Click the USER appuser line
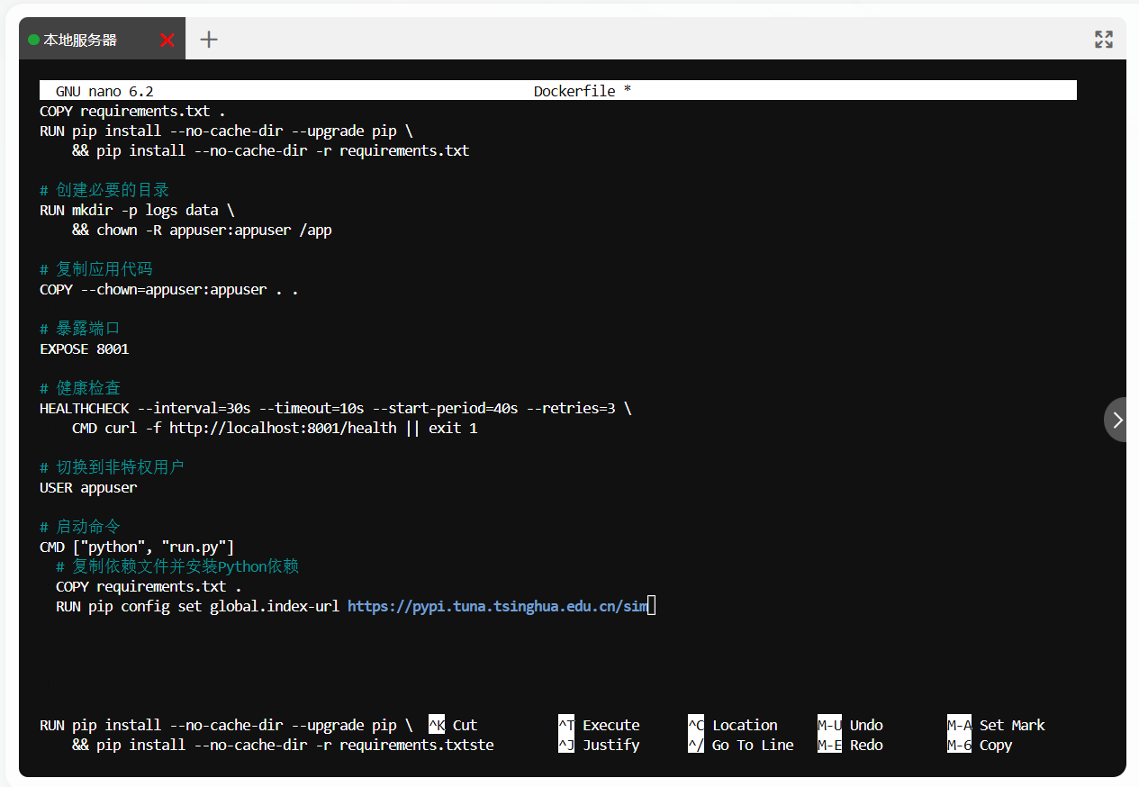 [88, 487]
